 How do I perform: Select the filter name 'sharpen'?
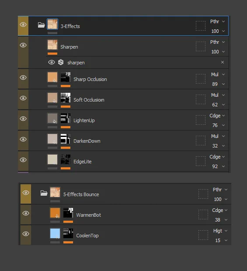[76, 63]
